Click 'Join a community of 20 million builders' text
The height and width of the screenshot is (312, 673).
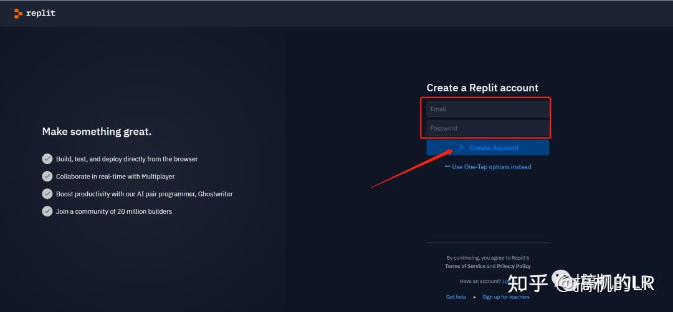114,211
